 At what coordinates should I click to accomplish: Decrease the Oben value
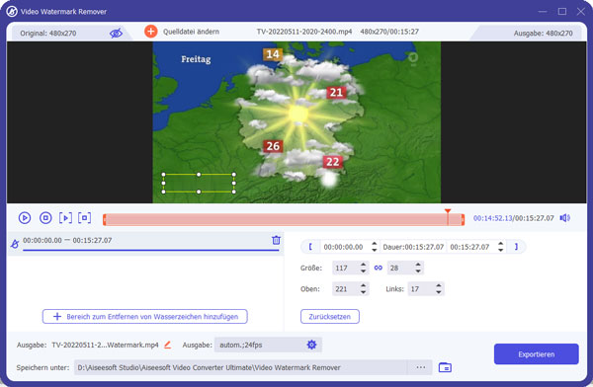[x=363, y=292]
